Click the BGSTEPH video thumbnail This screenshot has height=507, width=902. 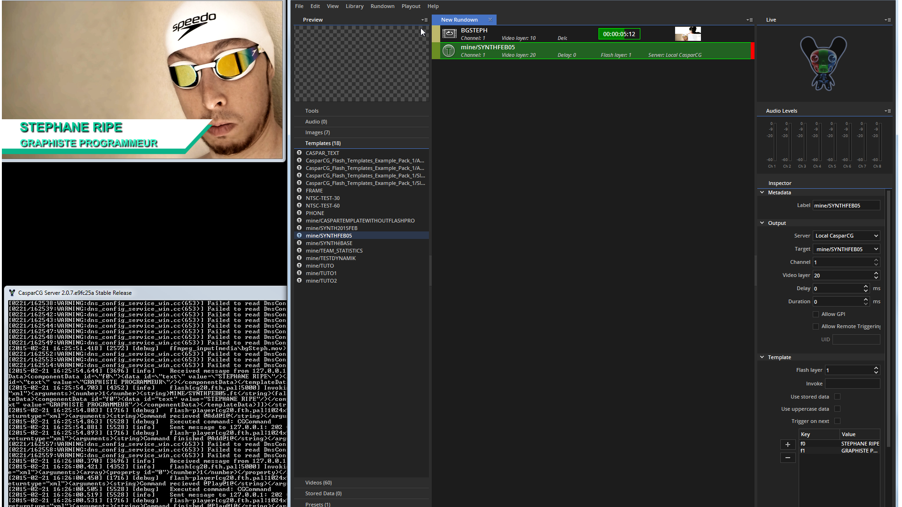pyautogui.click(x=688, y=34)
